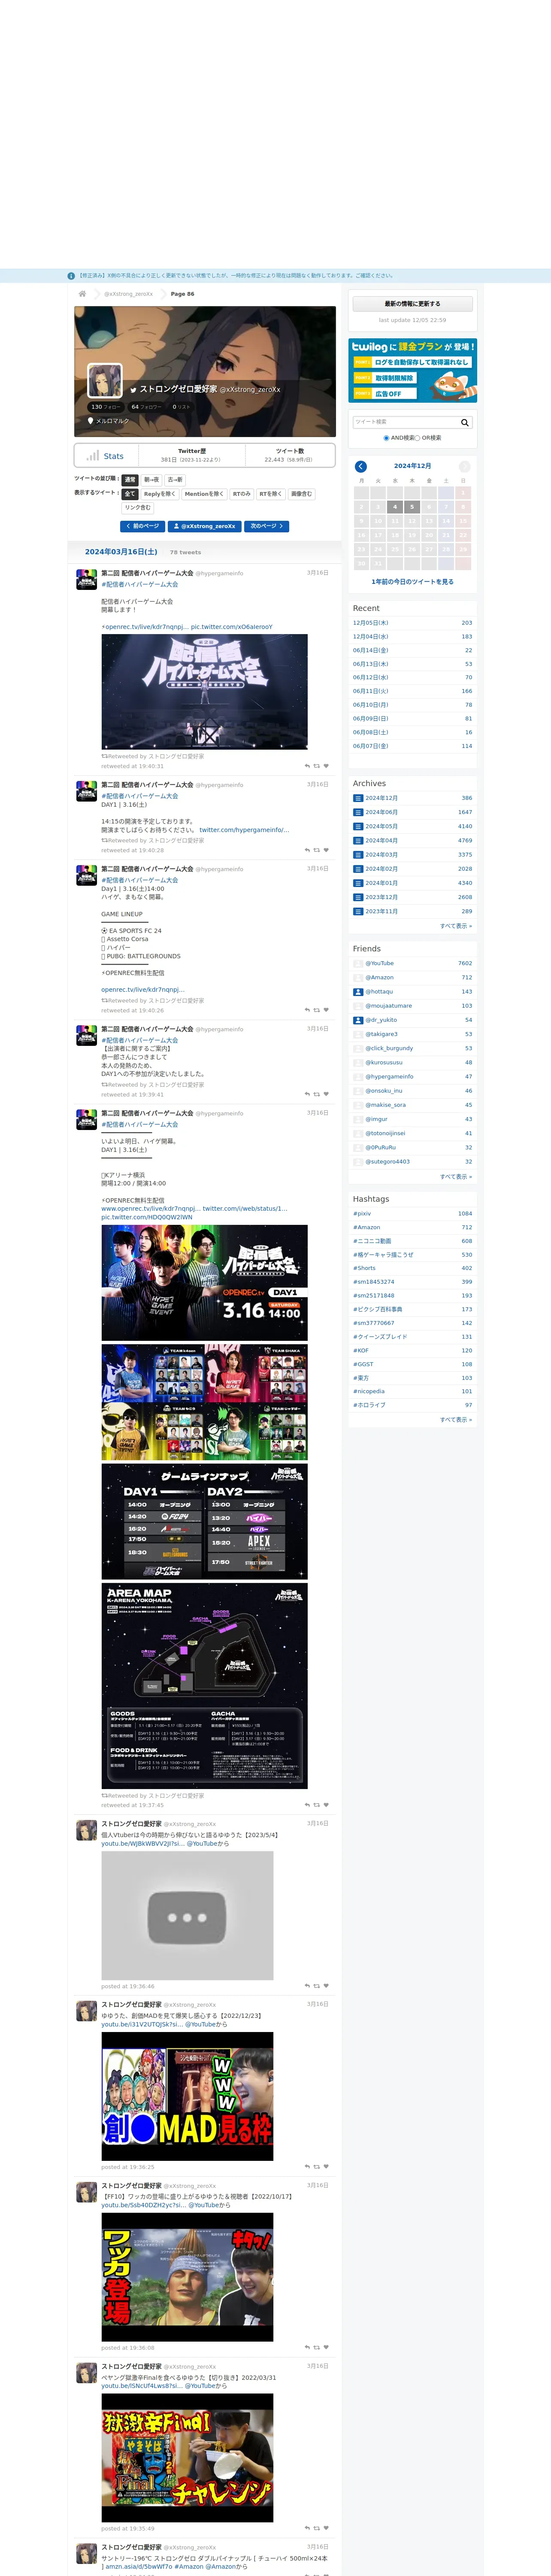551x2576 pixels.
Task: Go to 次のページ
Action: tap(267, 526)
